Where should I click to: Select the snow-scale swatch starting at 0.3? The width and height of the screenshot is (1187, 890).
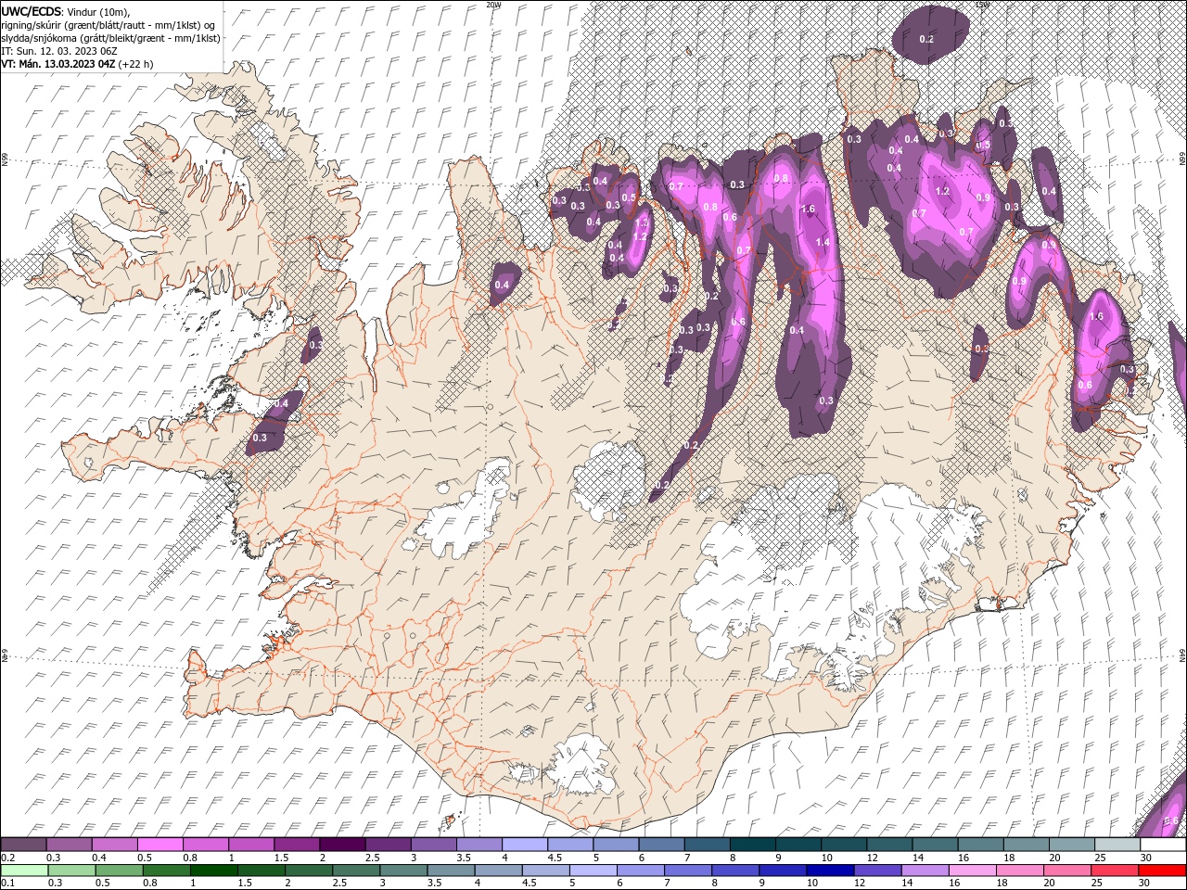(70, 845)
